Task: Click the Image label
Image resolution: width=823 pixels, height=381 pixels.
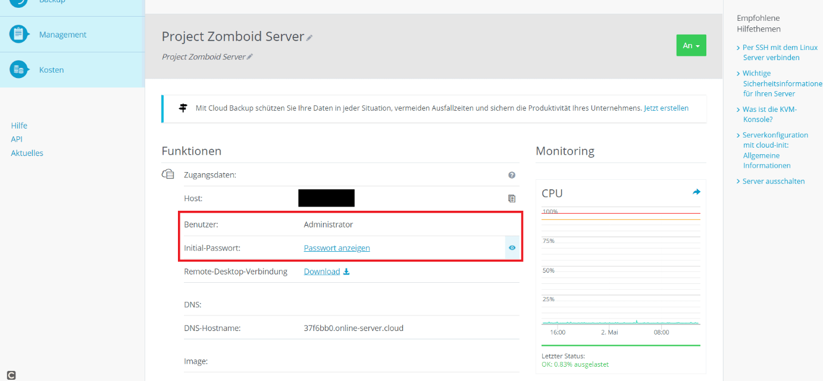Action: click(196, 361)
